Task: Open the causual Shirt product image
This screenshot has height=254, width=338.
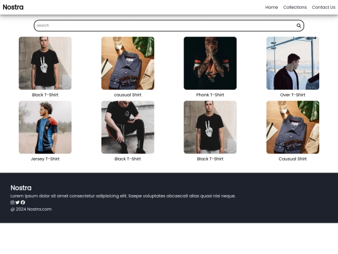Action: click(128, 63)
